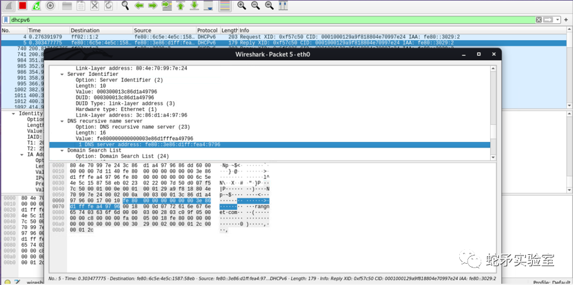This screenshot has width=573, height=285.
Task: Select packet 1012 row in main list
Action: pos(22,101)
